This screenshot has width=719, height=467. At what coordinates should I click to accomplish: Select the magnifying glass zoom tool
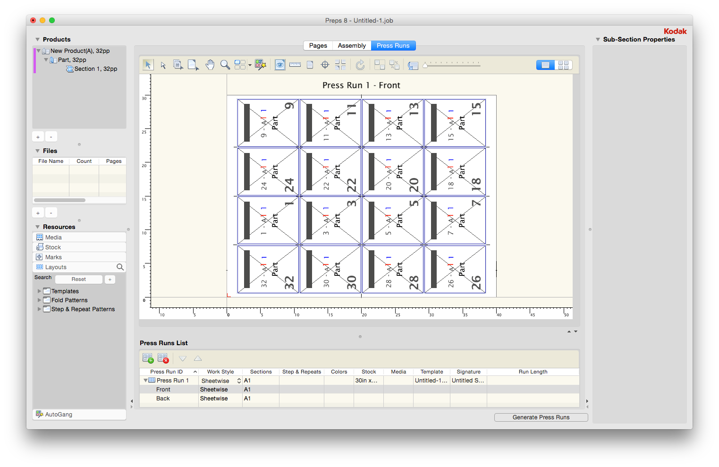click(x=225, y=65)
